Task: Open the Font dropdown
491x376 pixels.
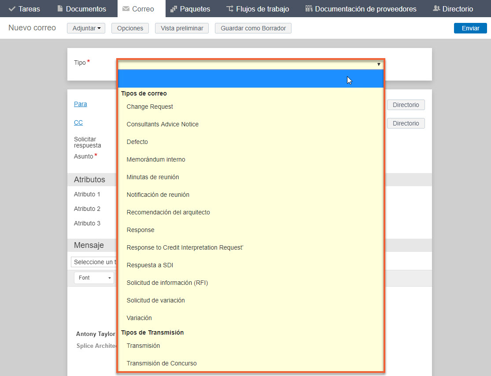Action: [94, 278]
